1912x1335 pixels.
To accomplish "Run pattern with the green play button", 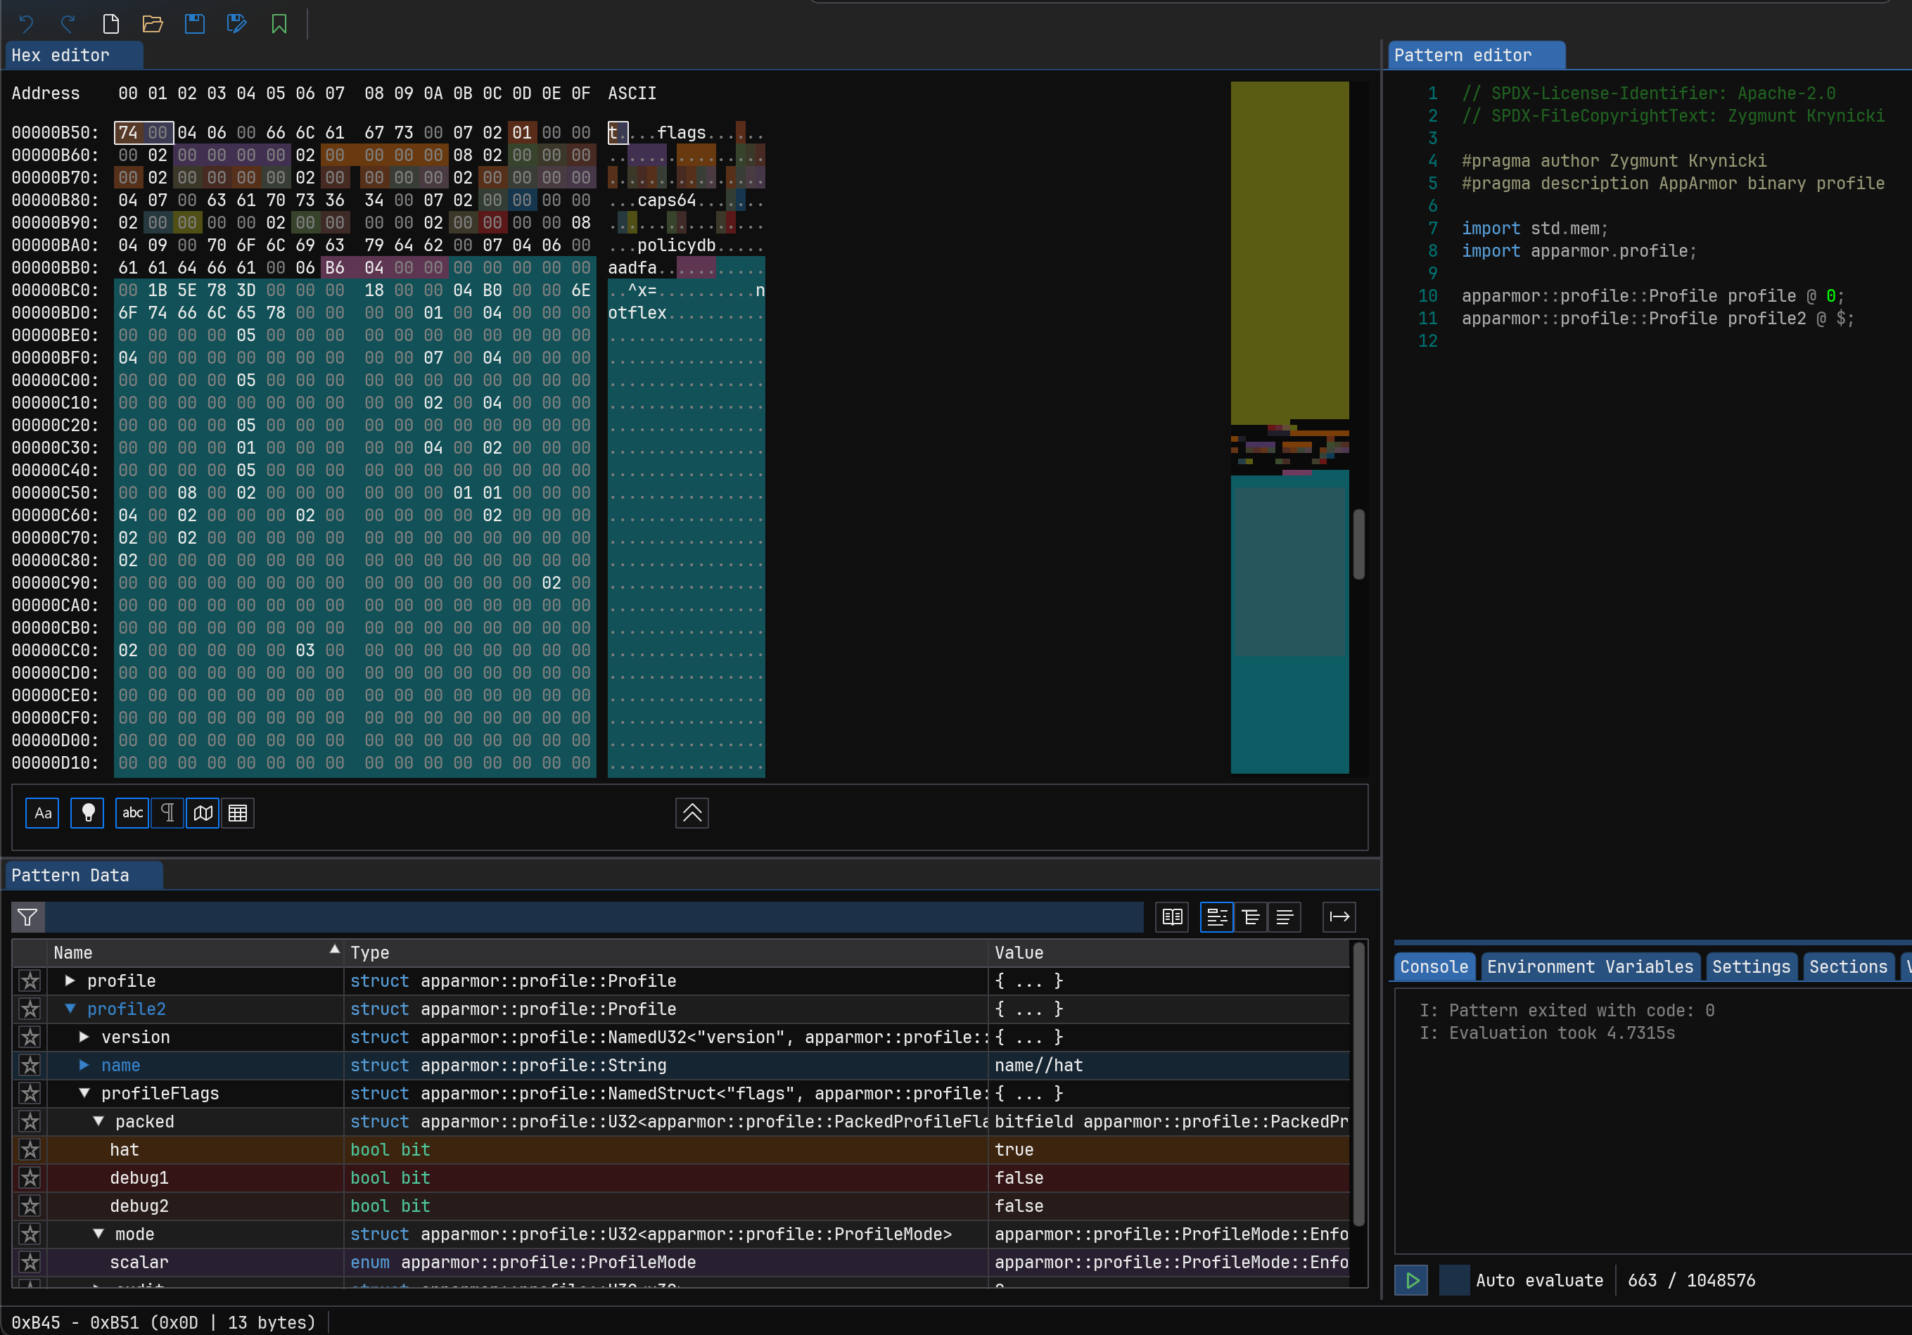I will pyautogui.click(x=1413, y=1281).
